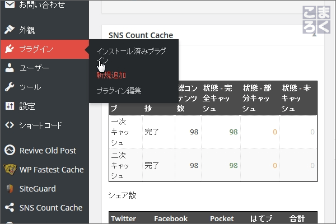This screenshot has width=336, height=224.
Task: Click 完了 in the 二次キャッシュ row
Action: click(152, 166)
